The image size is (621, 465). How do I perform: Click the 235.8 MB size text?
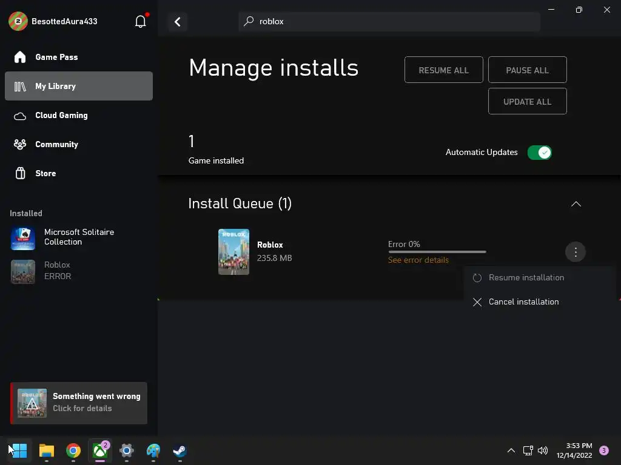[275, 258]
